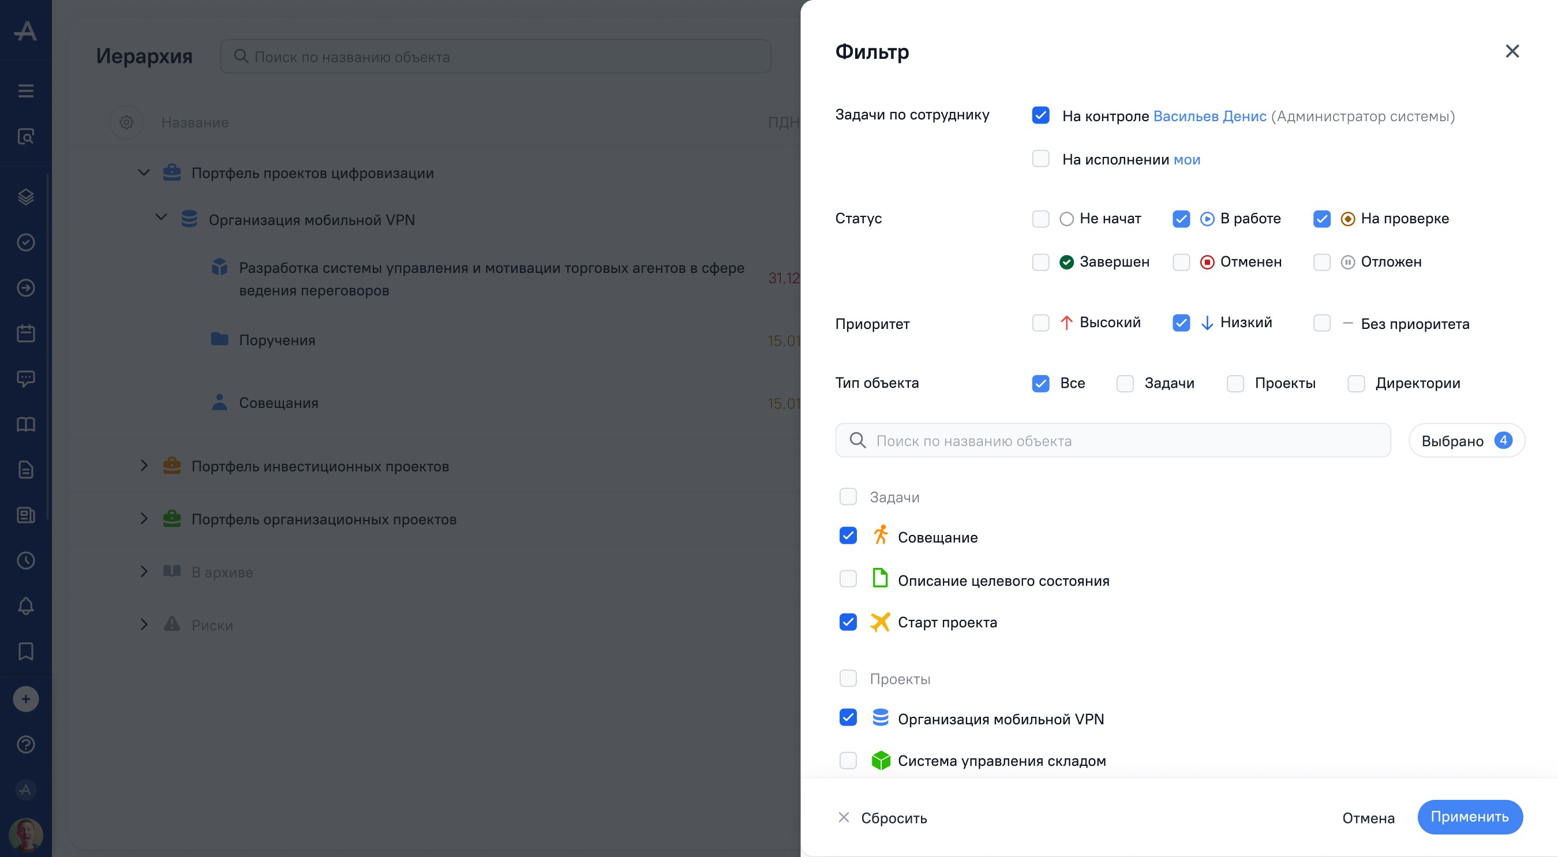Open the Выбрано selected items pill
This screenshot has height=857, width=1558.
click(1466, 440)
